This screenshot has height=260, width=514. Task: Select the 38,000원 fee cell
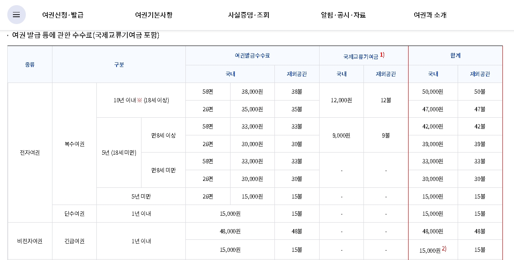tap(252, 92)
